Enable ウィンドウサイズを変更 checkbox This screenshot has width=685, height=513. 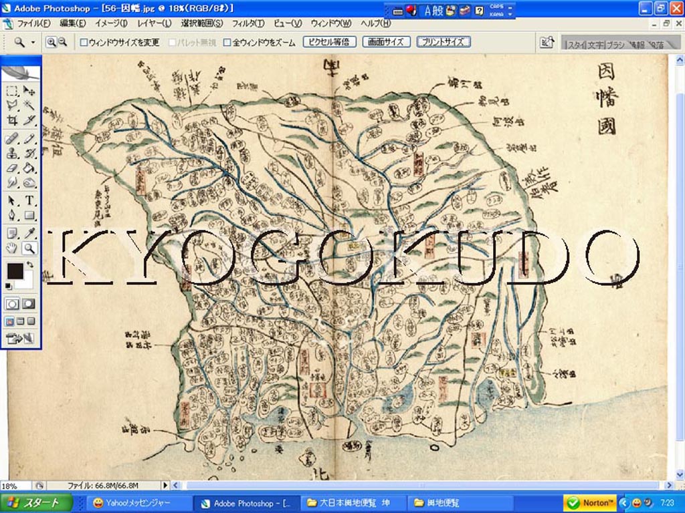pyautogui.click(x=84, y=42)
